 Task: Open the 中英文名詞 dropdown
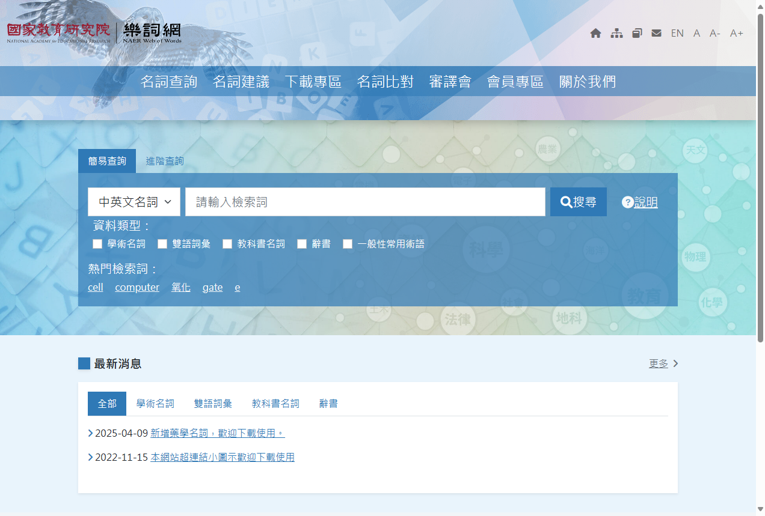[x=134, y=202]
